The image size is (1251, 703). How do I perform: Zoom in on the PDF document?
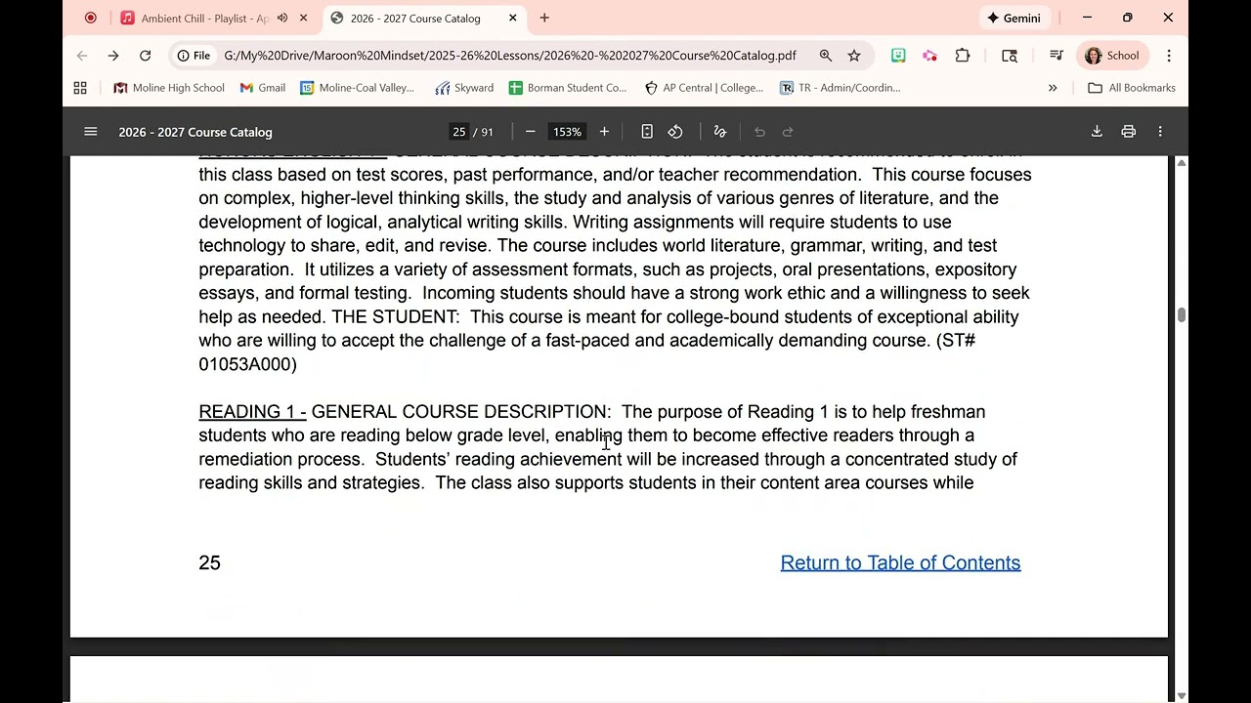(604, 132)
